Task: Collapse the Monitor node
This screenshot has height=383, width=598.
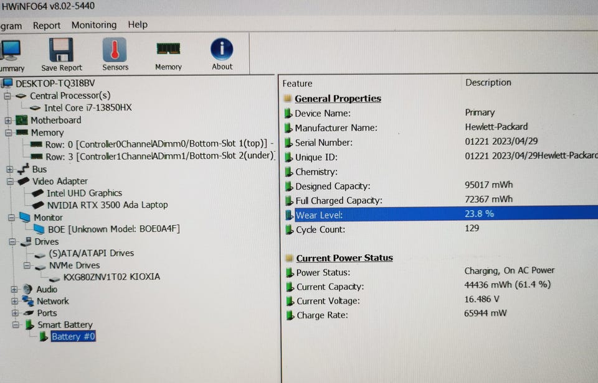Action: pos(11,218)
